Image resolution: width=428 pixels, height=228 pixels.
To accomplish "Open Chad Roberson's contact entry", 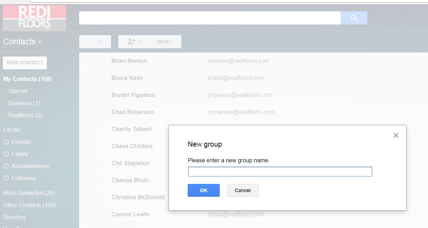I will click(132, 112).
